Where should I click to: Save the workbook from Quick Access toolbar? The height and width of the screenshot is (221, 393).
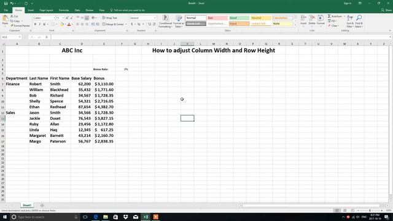6,3
